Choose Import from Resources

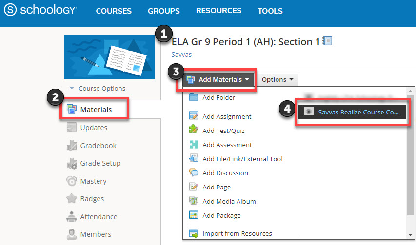click(237, 233)
